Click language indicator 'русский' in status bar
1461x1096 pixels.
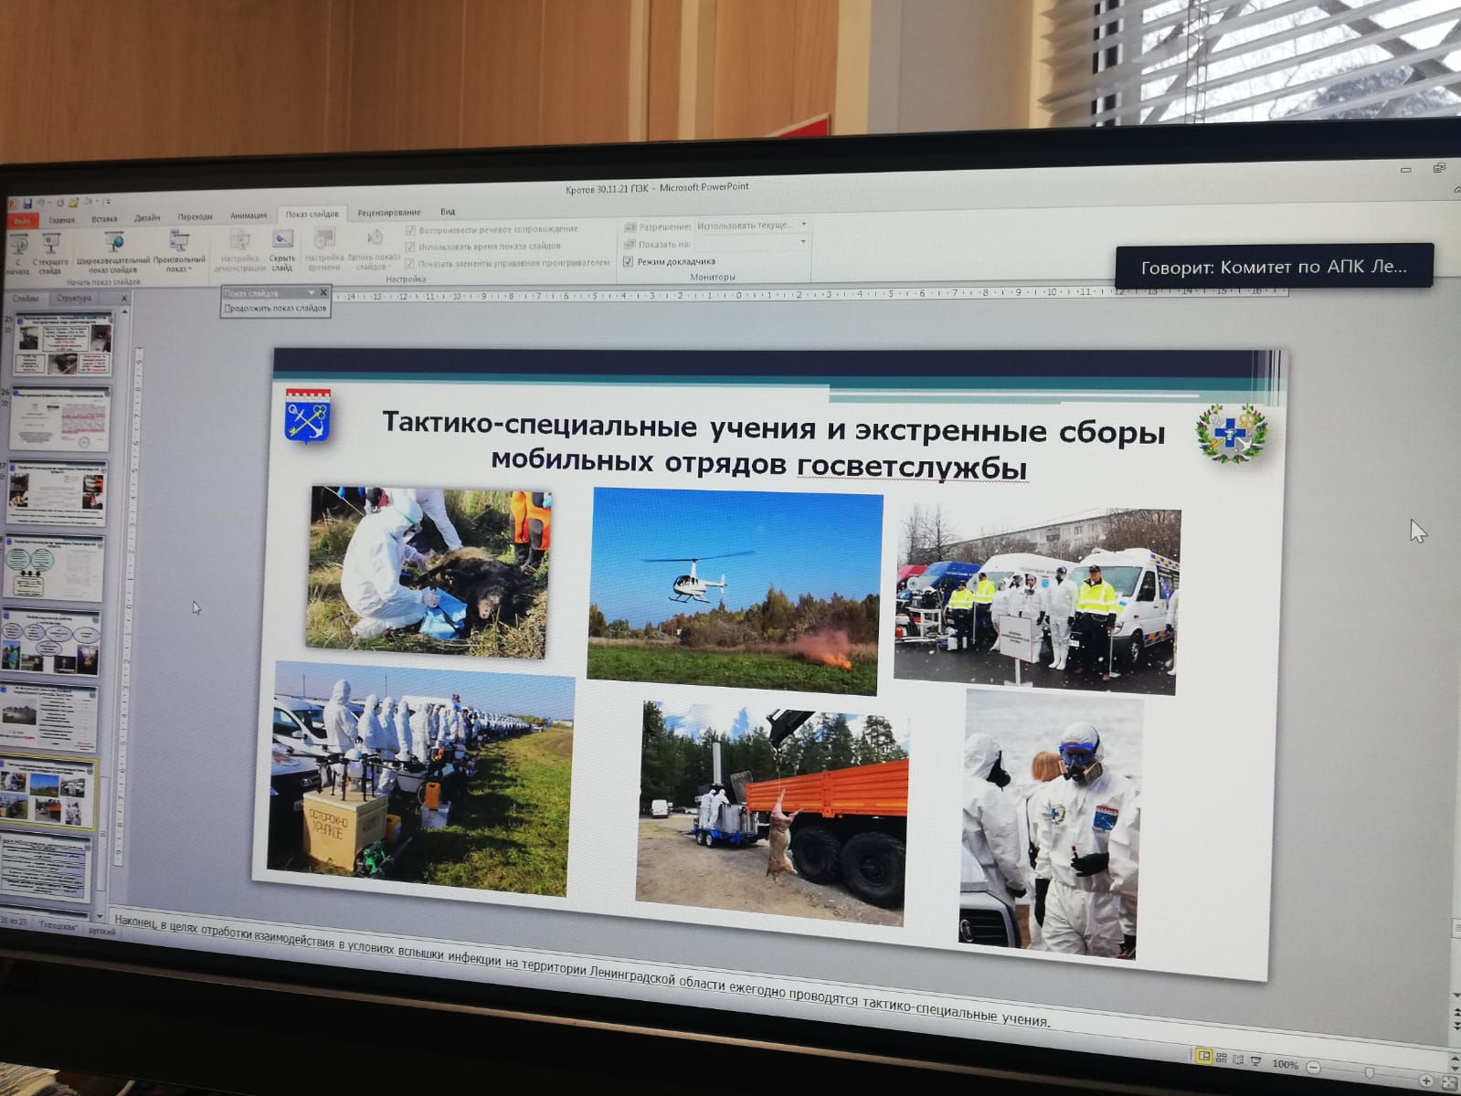click(101, 932)
